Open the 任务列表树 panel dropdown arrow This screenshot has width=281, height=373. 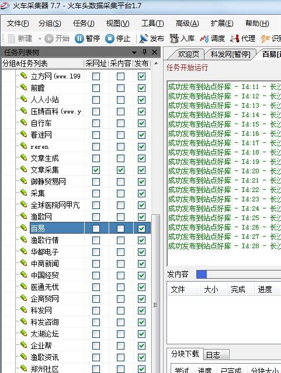(134, 52)
